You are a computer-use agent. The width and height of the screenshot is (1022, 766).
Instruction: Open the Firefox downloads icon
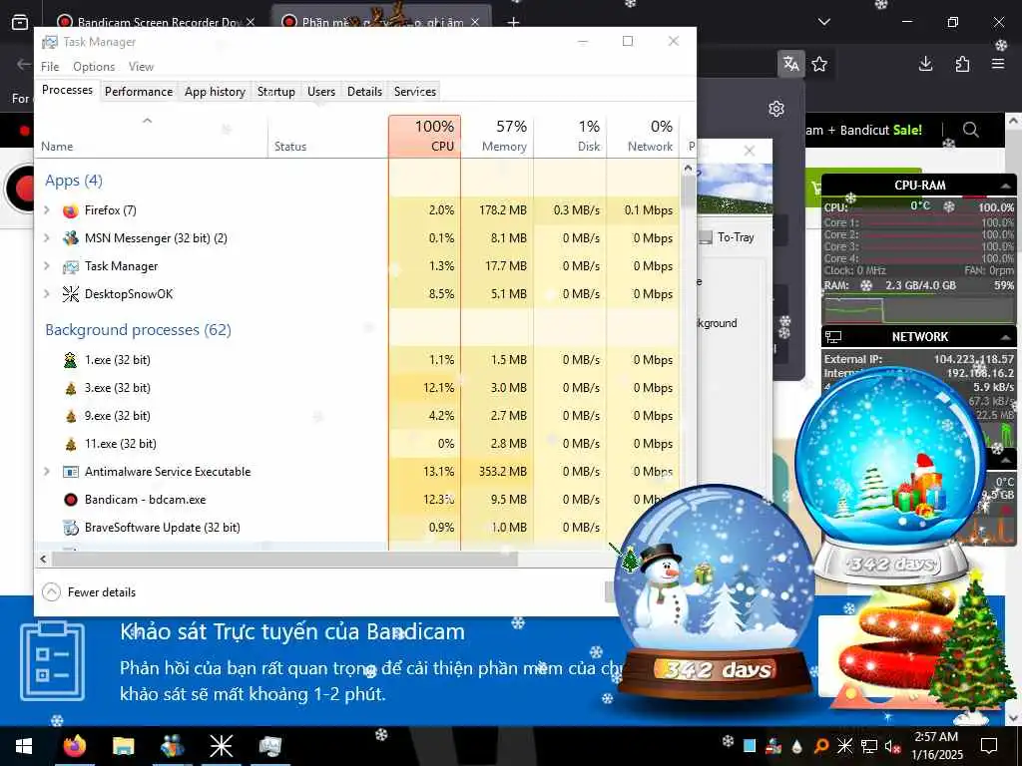pos(925,64)
